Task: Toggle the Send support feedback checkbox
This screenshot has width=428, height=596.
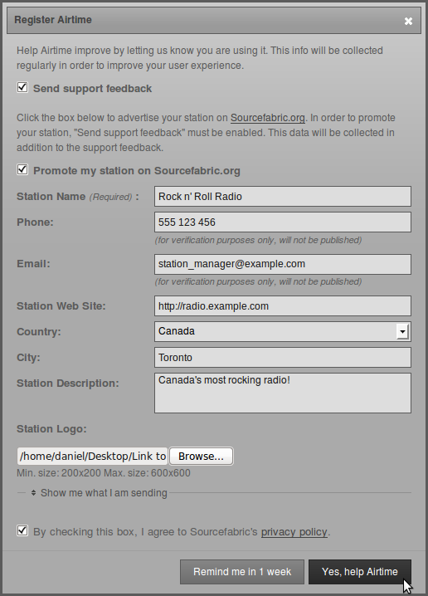Action: [x=22, y=87]
